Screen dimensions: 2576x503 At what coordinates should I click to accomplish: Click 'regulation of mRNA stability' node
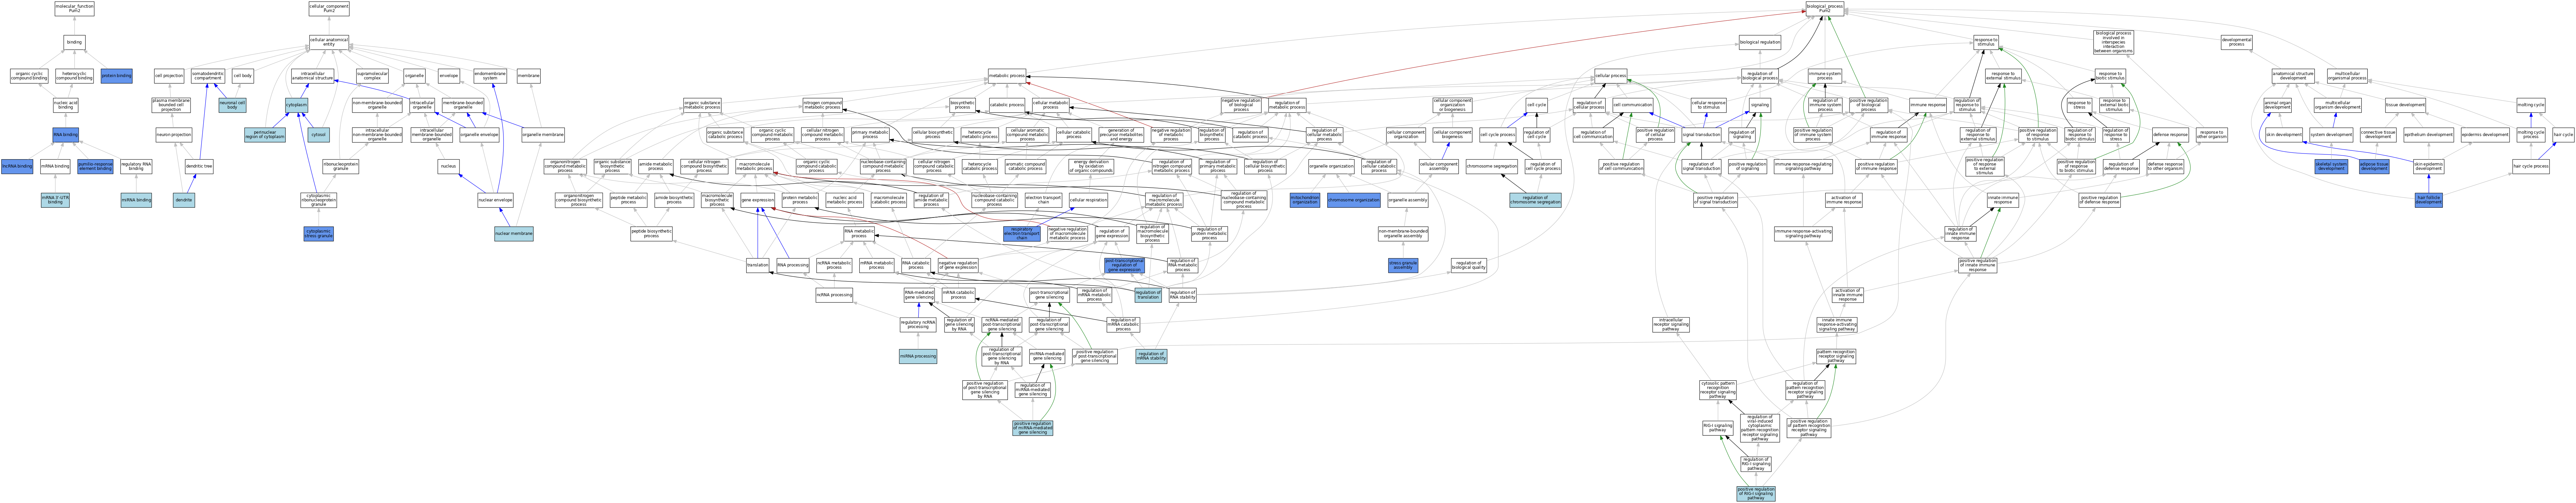click(x=1151, y=356)
